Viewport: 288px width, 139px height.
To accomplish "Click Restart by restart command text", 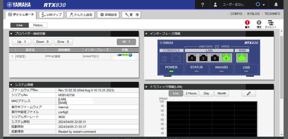I will pyautogui.click(x=77, y=132).
